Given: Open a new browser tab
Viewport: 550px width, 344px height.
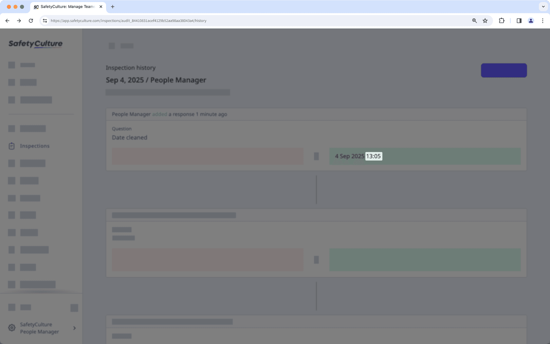Looking at the screenshot, I should coord(113,7).
